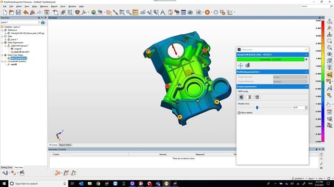The height and width of the screenshot is (187, 334).
Task: Expand More details in scanner panel
Action: tap(245, 113)
